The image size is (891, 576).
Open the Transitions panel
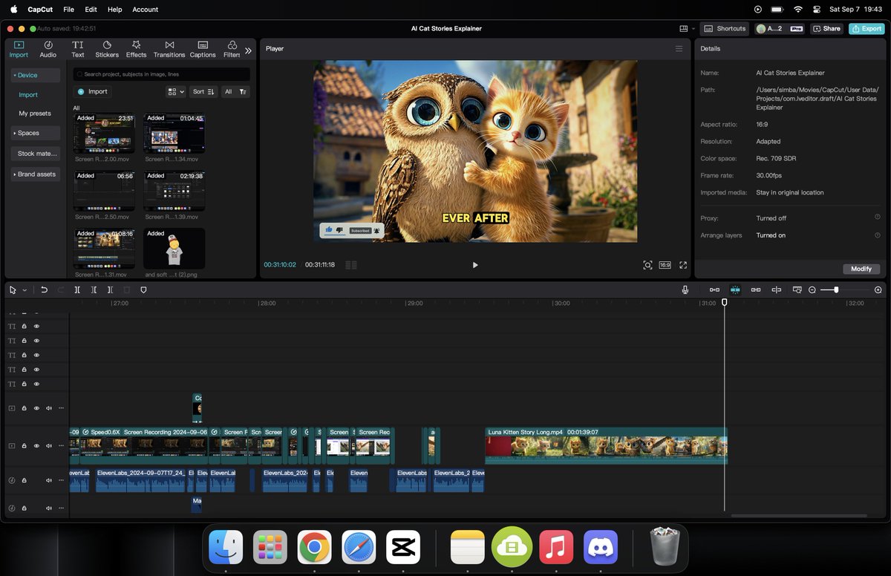coord(169,49)
